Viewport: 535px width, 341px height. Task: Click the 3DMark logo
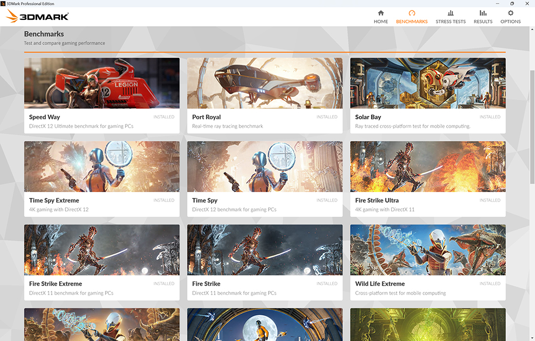[x=38, y=16]
